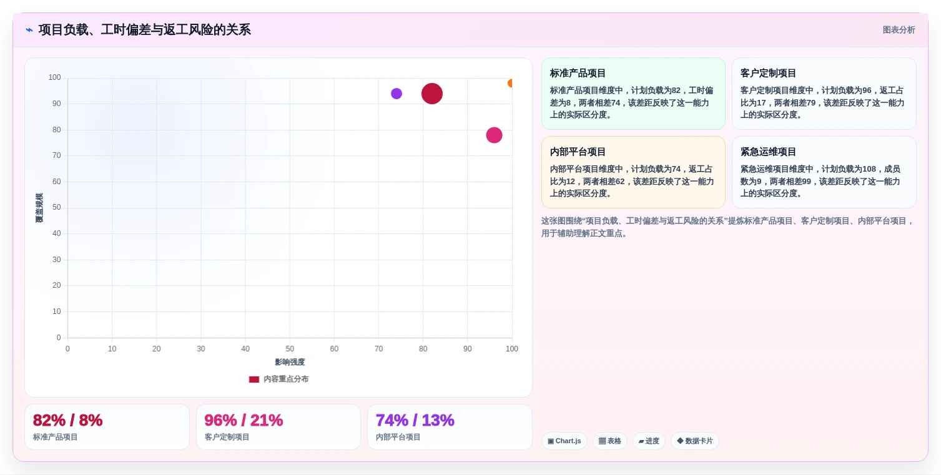Click the 影响强度 x-axis label
The height and width of the screenshot is (475, 941).
[x=290, y=362]
